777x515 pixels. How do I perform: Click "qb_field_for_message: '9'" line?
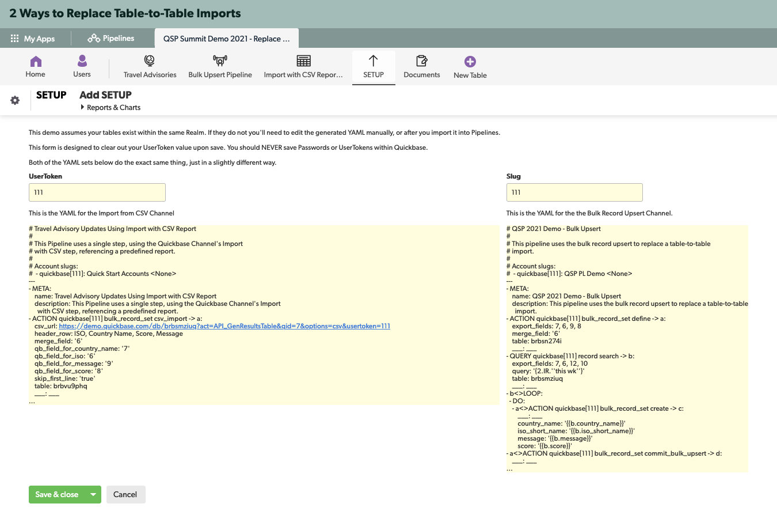73,363
